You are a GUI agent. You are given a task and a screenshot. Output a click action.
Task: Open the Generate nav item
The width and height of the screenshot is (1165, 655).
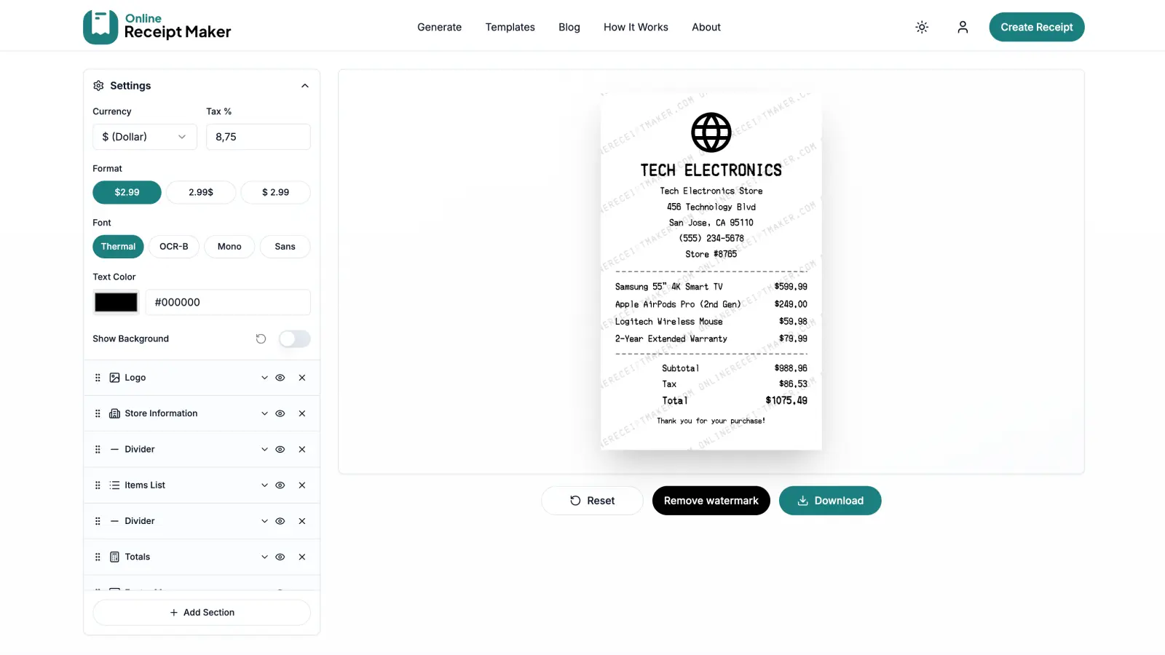pos(439,27)
